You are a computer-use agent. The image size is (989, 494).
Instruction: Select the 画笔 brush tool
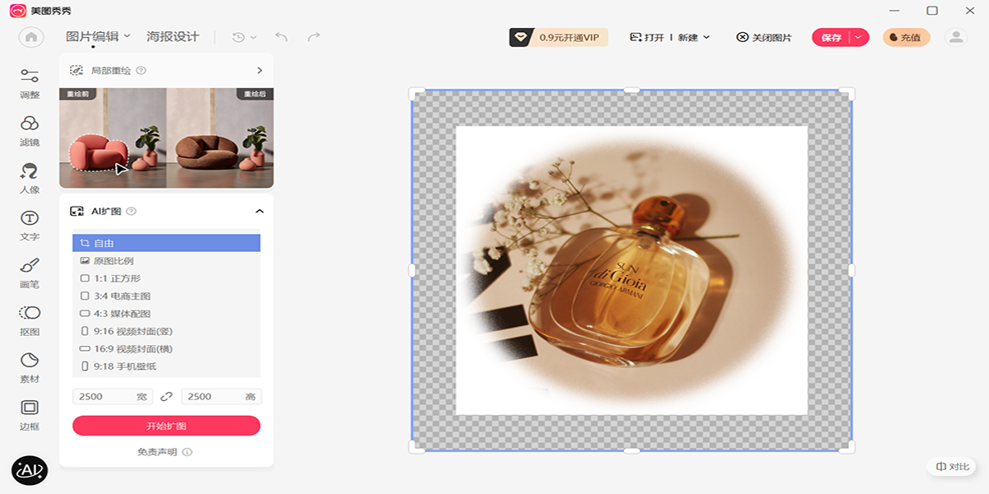coord(30,273)
